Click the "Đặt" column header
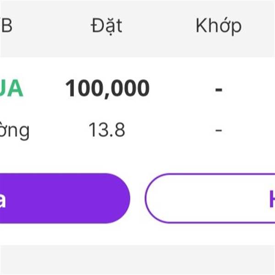The width and height of the screenshot is (275, 275). point(106,26)
